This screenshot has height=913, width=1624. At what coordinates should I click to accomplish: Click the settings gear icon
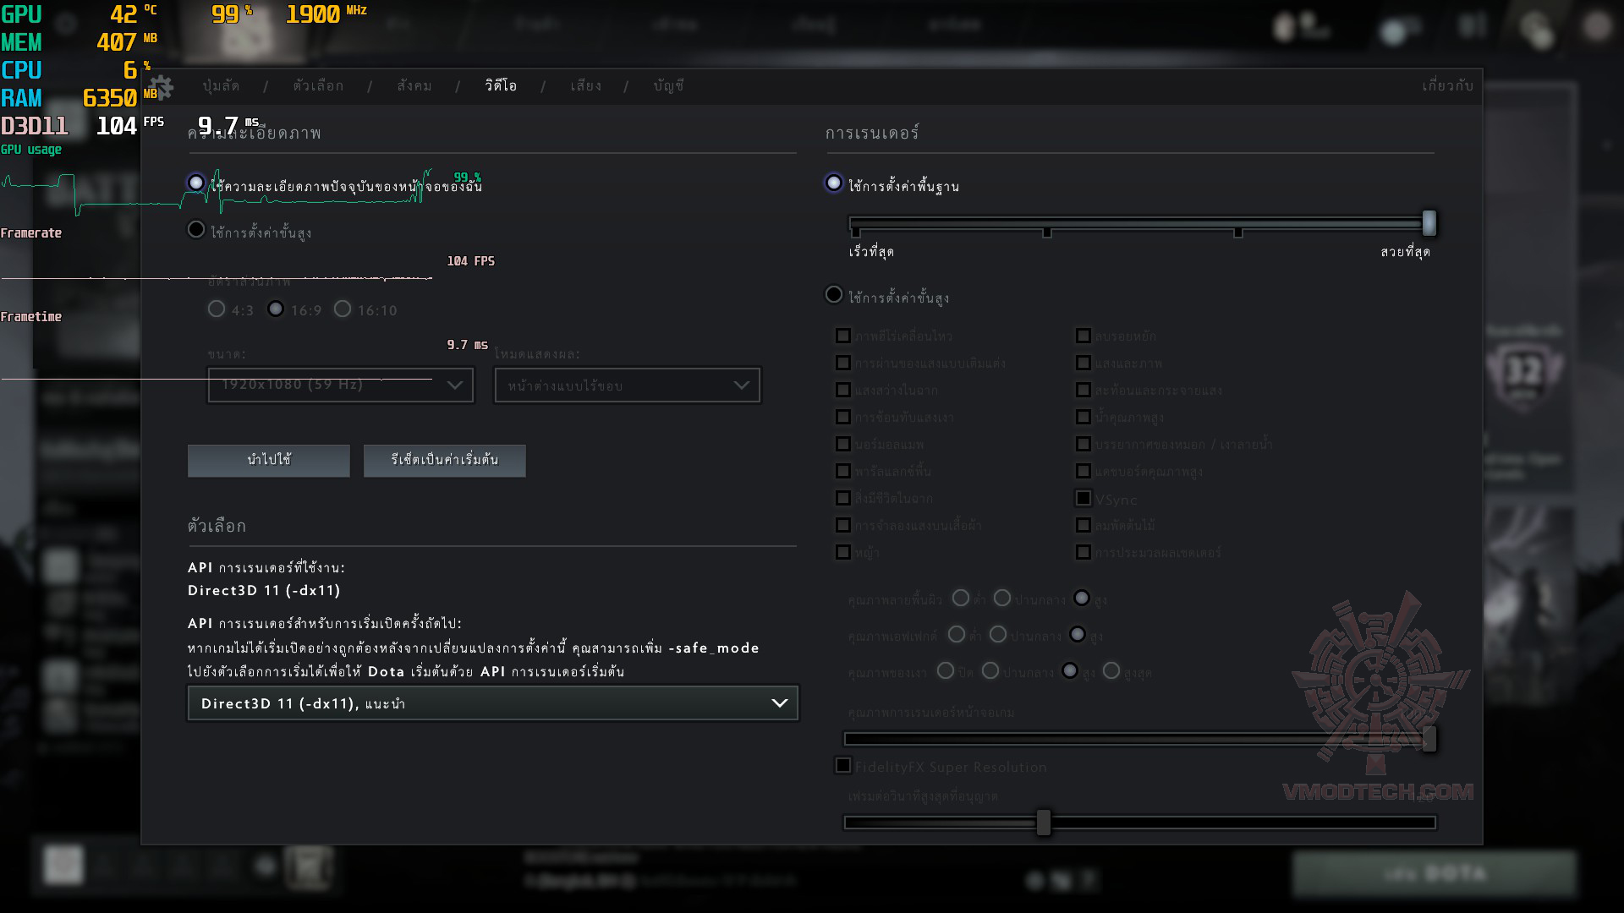161,86
